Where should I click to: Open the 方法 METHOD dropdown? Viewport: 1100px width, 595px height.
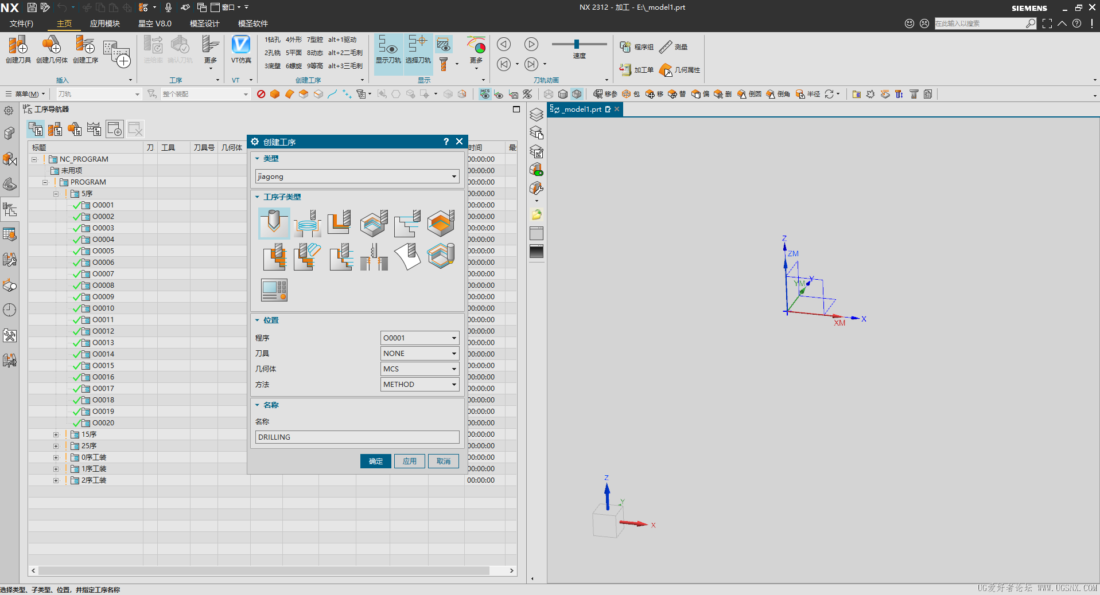point(420,385)
